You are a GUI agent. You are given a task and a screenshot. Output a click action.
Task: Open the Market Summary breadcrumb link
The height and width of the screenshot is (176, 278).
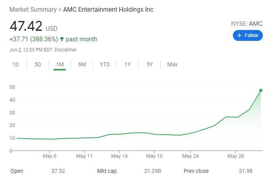(x=33, y=9)
